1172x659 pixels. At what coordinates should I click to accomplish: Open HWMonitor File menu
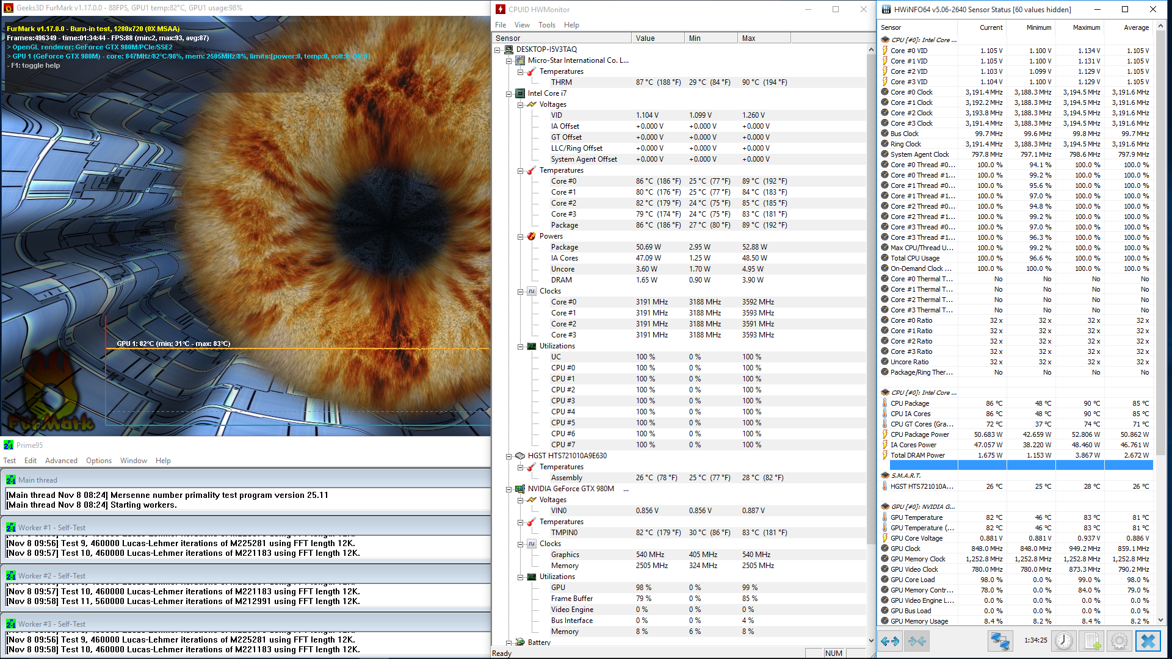[501, 25]
